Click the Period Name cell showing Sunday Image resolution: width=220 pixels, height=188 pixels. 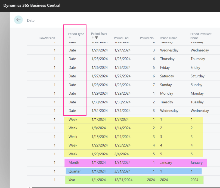[166, 85]
